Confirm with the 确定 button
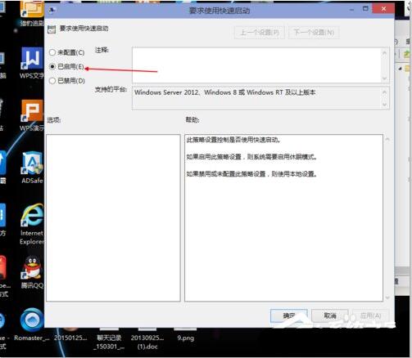 pyautogui.click(x=289, y=315)
